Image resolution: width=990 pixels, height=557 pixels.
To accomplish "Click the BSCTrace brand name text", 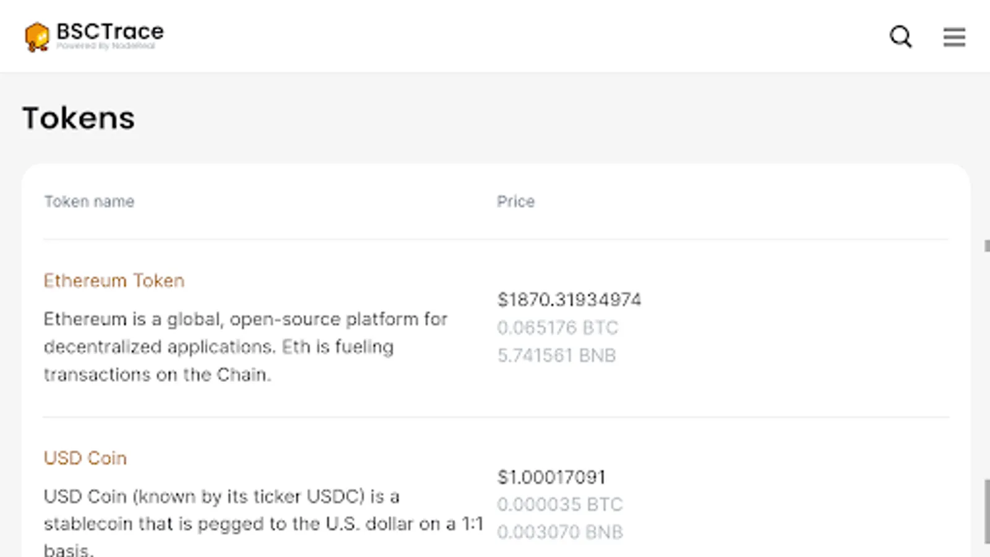I will [x=110, y=31].
